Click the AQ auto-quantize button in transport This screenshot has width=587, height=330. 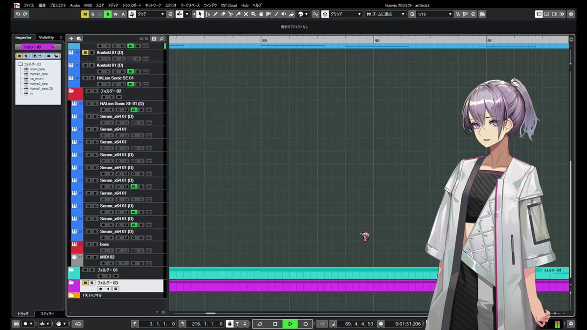[78, 324]
